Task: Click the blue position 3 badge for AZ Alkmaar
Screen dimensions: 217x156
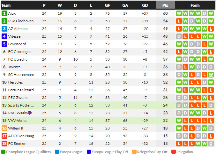Action: 4,29
